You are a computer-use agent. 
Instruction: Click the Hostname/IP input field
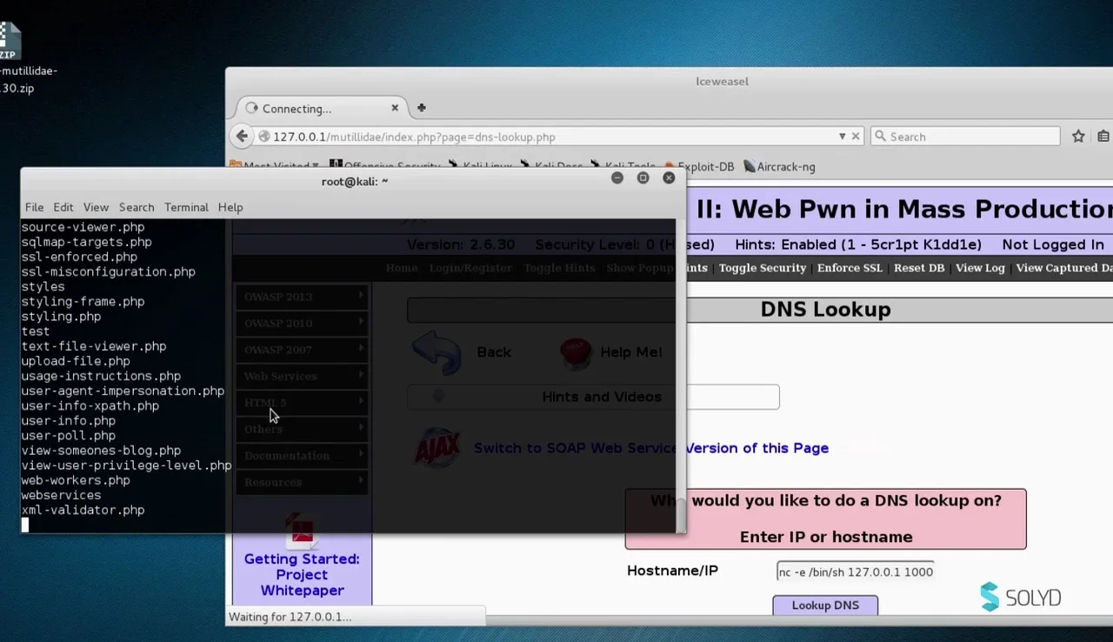(x=856, y=572)
